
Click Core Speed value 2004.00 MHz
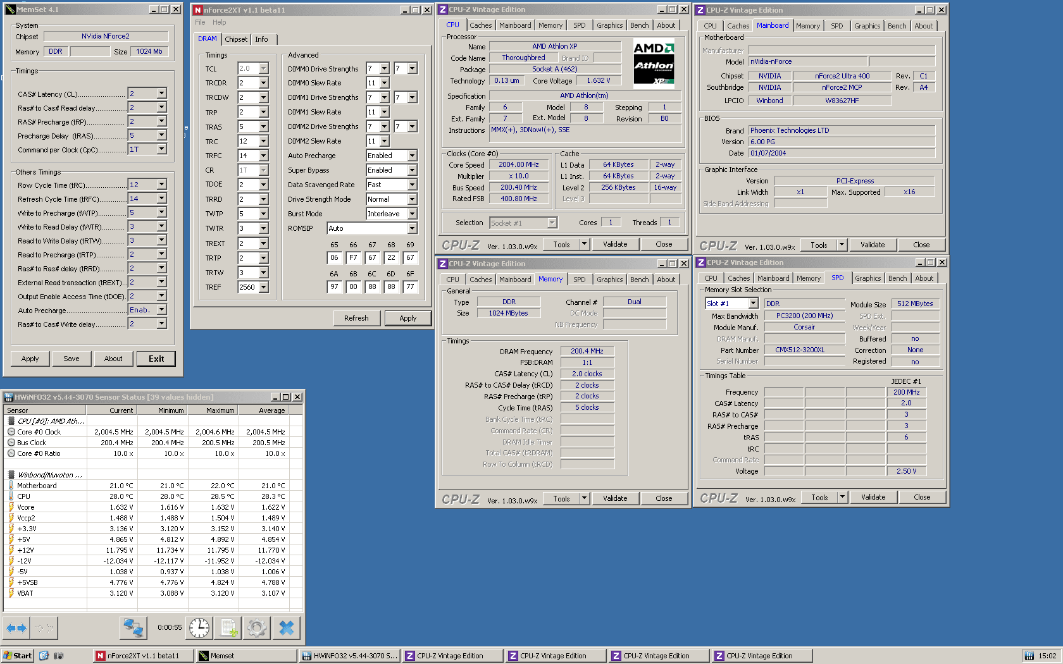[x=519, y=164]
